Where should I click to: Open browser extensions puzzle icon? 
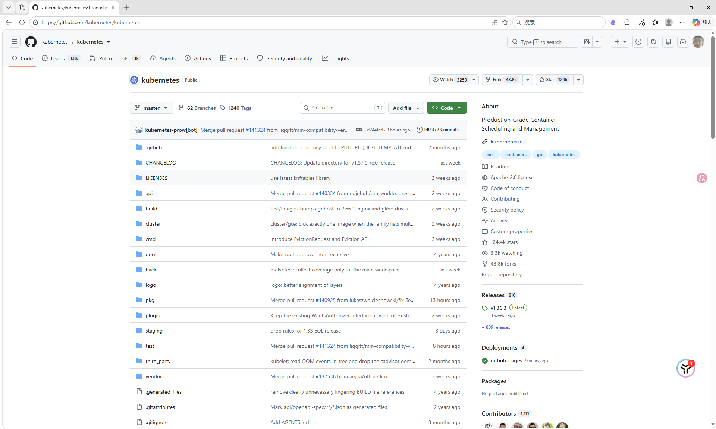tap(626, 22)
